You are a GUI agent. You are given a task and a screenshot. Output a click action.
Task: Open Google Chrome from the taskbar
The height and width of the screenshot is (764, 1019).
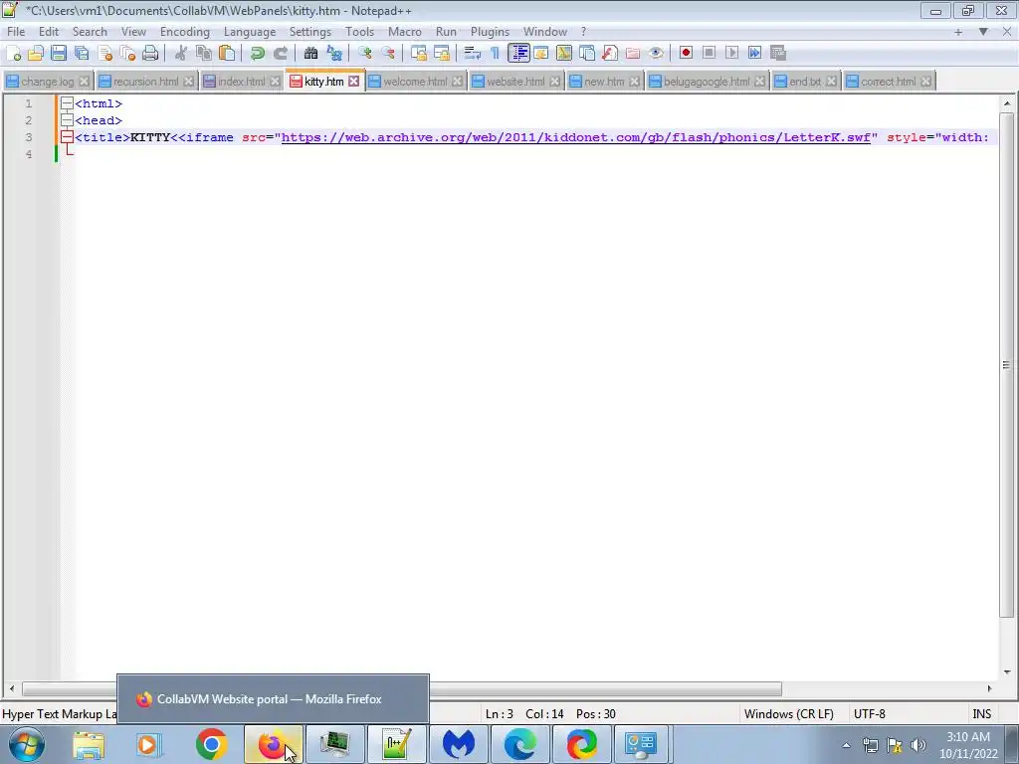tap(211, 744)
